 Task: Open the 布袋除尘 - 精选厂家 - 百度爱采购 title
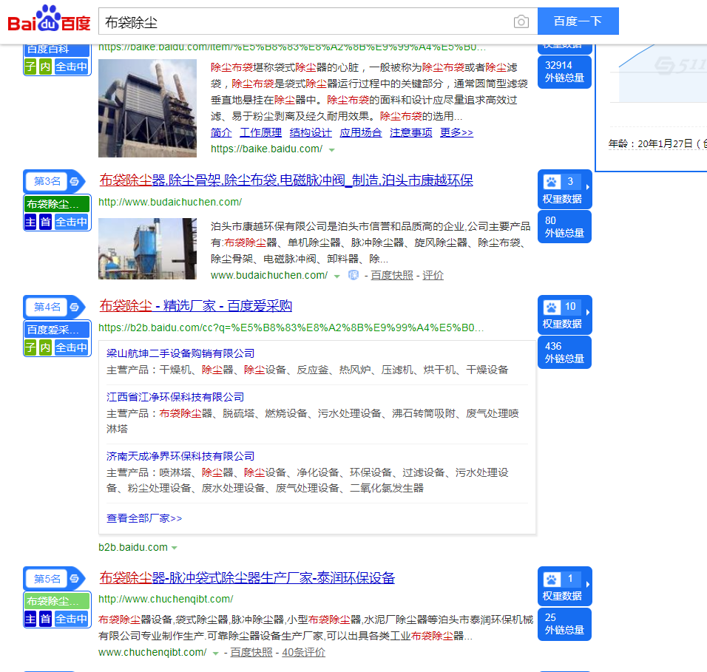tap(196, 306)
